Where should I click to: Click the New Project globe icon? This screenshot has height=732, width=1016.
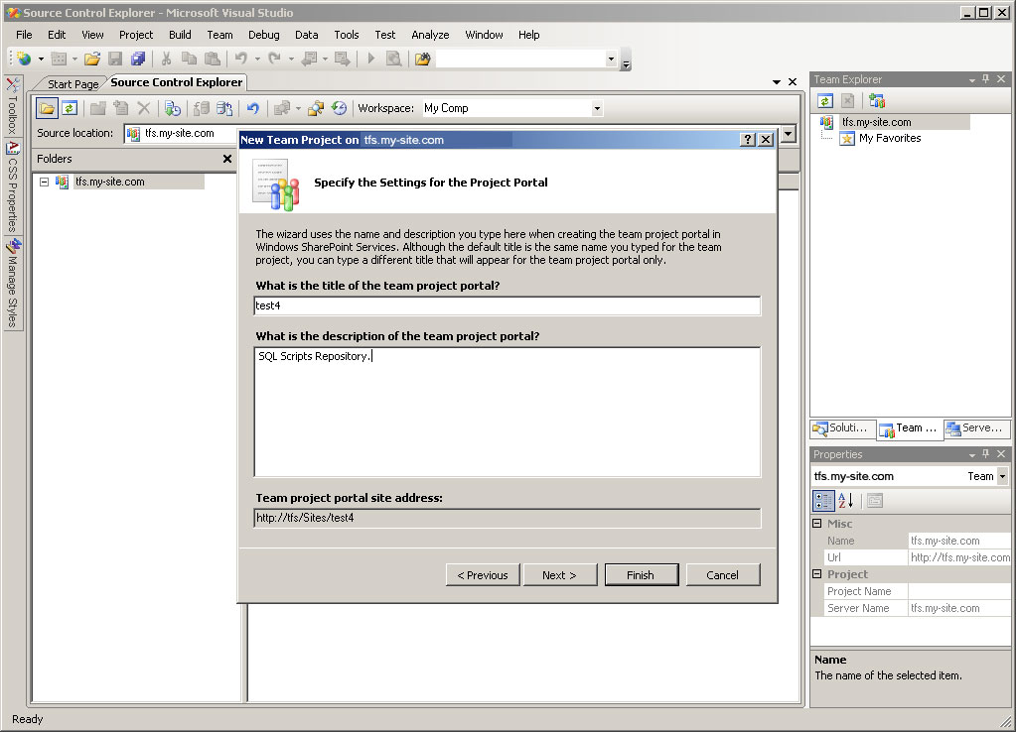click(x=24, y=59)
